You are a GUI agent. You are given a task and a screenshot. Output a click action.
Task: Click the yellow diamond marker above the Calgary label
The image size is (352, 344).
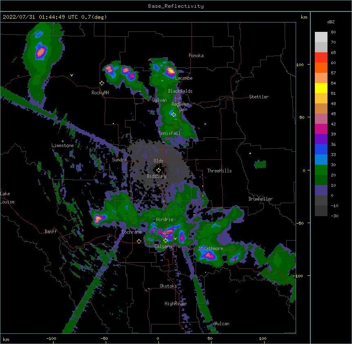165,241
